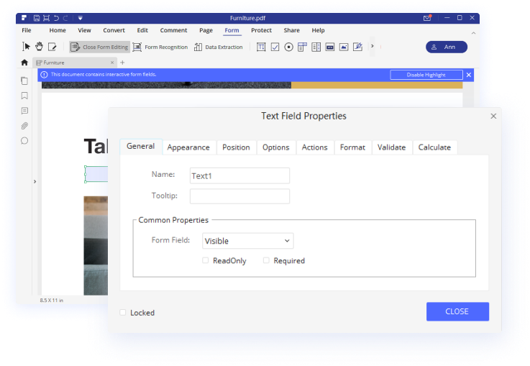This screenshot has height=366, width=530.
Task: Open the File menu
Action: coord(27,30)
